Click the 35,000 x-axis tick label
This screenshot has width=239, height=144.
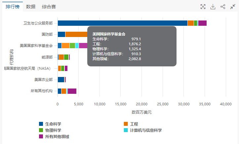(x=205, y=104)
